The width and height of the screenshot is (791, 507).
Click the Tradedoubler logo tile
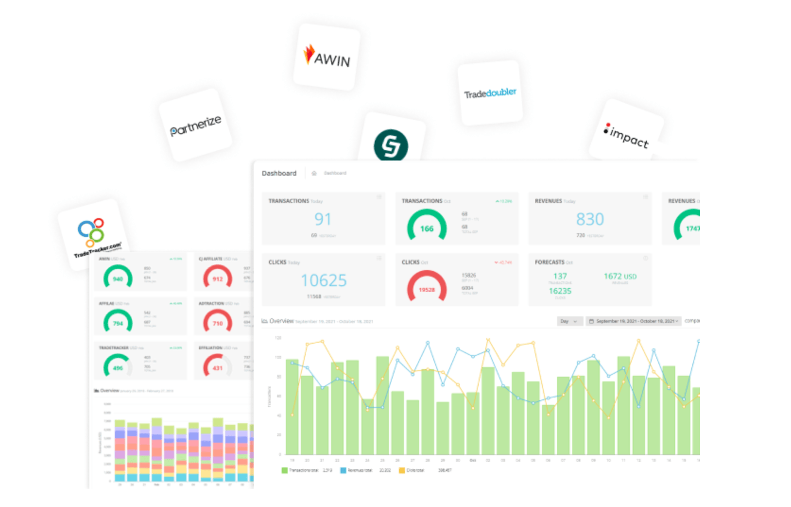(x=490, y=93)
